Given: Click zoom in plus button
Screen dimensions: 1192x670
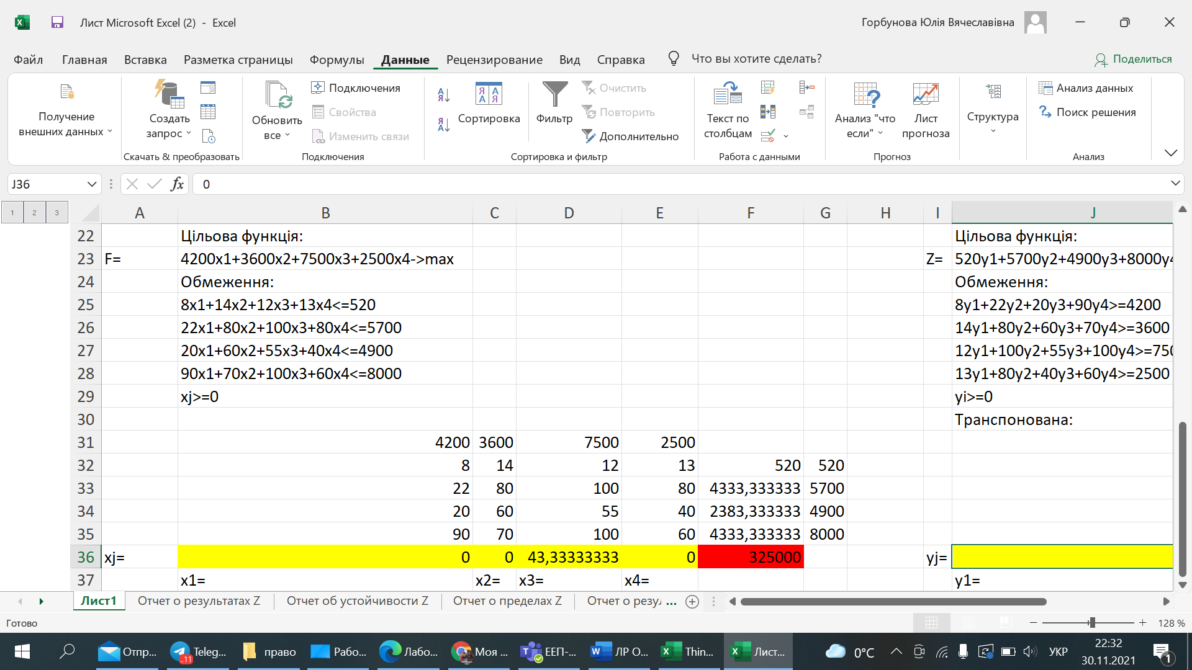Looking at the screenshot, I should pyautogui.click(x=1142, y=623).
